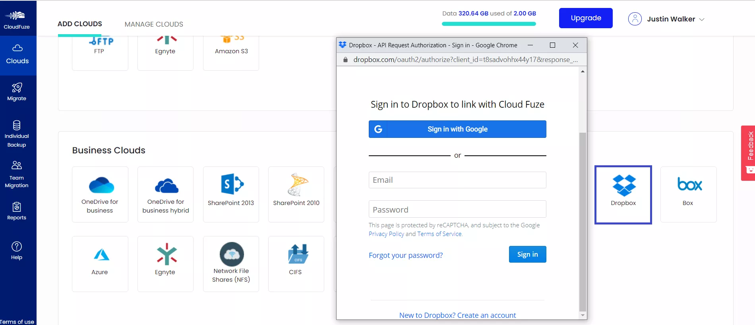Expand the Justin Walker account dropdown
Screen dimensions: 755x325
pos(666,19)
